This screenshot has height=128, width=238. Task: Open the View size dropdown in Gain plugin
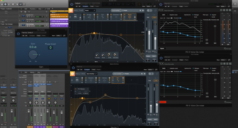tap(59, 36)
